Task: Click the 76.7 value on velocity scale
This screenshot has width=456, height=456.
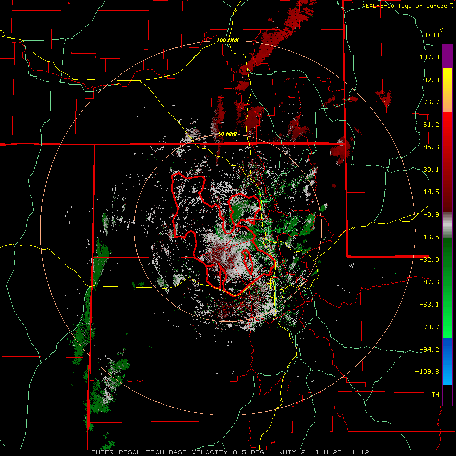Action: pyautogui.click(x=431, y=102)
